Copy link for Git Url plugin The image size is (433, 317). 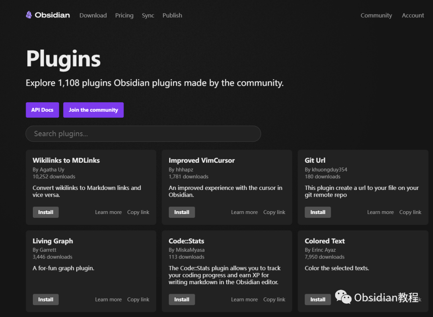pos(411,212)
